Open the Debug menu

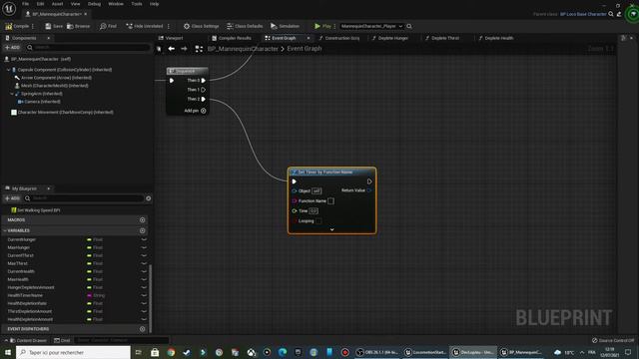click(x=94, y=4)
